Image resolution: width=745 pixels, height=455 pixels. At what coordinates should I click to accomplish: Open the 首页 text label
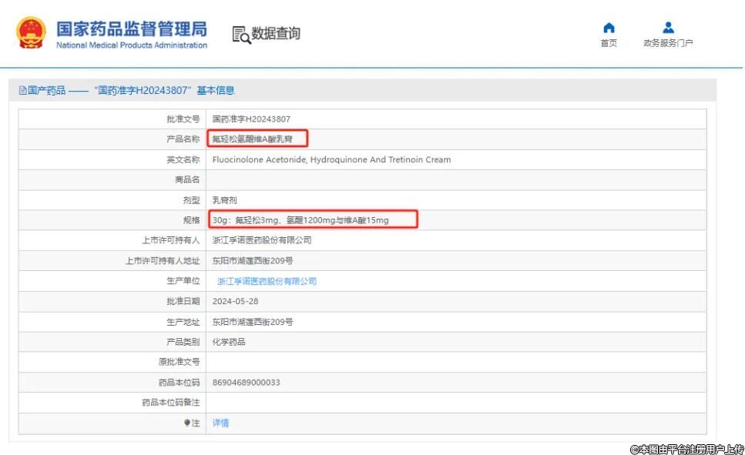609,43
